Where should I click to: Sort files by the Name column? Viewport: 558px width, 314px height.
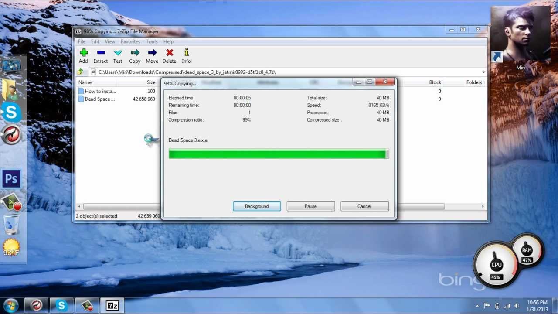pyautogui.click(x=97, y=82)
